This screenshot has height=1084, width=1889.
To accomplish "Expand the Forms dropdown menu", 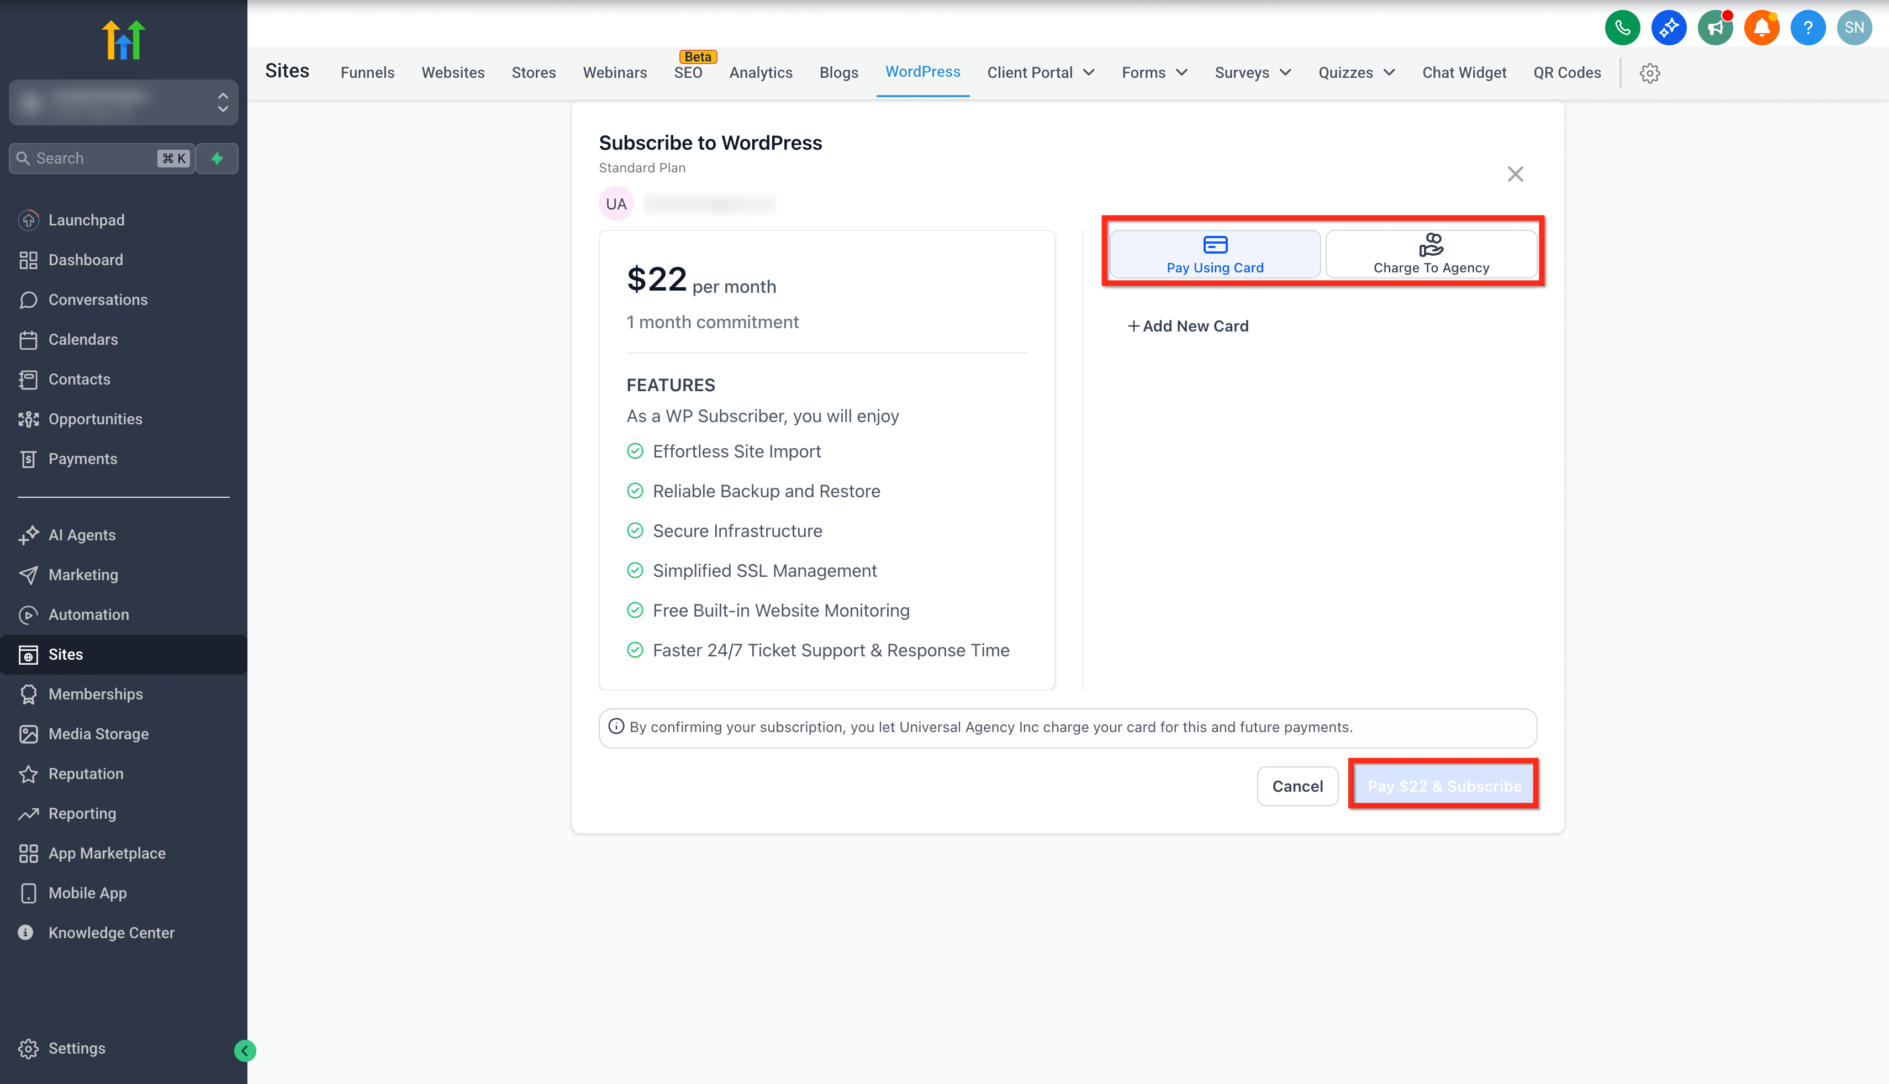I will (1154, 72).
